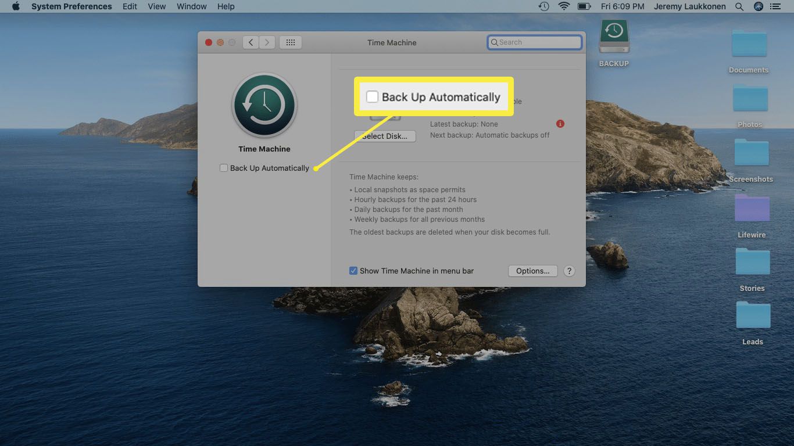Close the Time Machine window
The image size is (794, 446).
point(209,42)
